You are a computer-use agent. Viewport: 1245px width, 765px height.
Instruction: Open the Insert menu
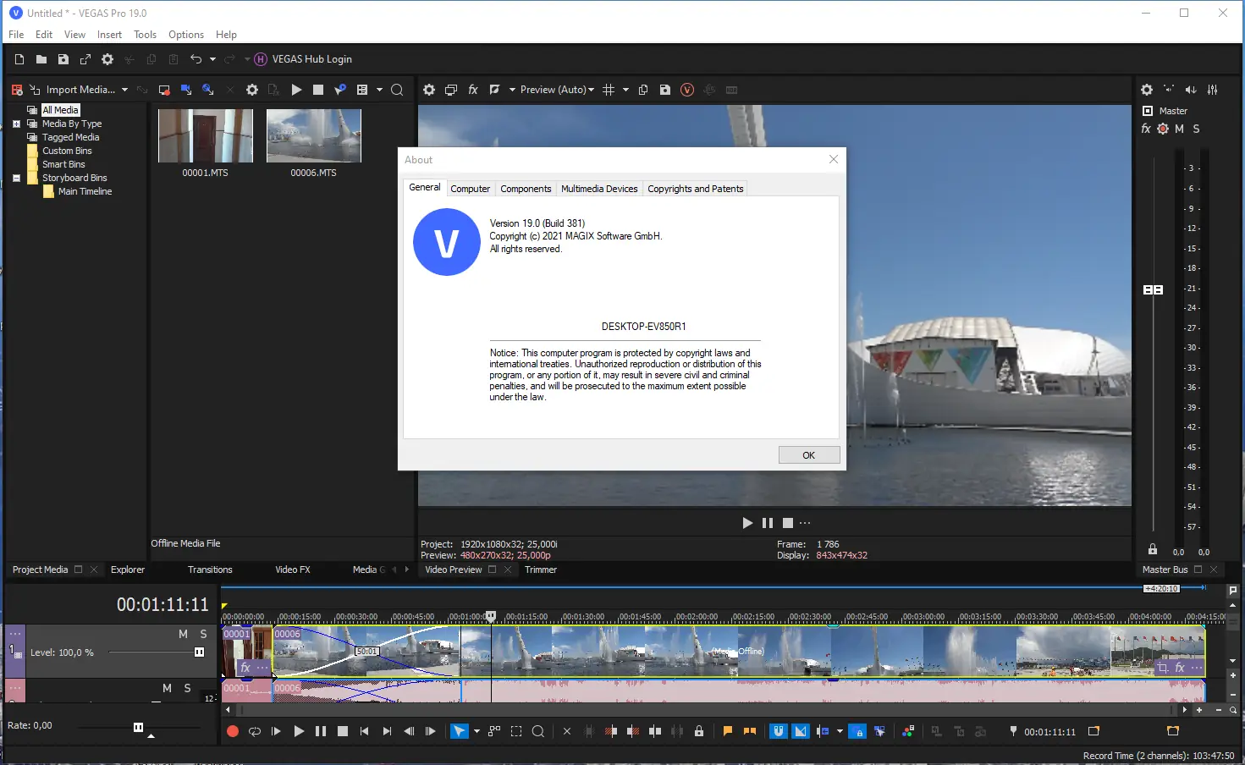[109, 35]
